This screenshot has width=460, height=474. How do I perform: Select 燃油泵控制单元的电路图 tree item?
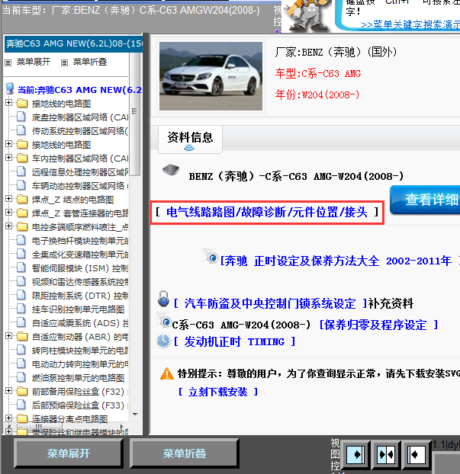click(x=78, y=378)
